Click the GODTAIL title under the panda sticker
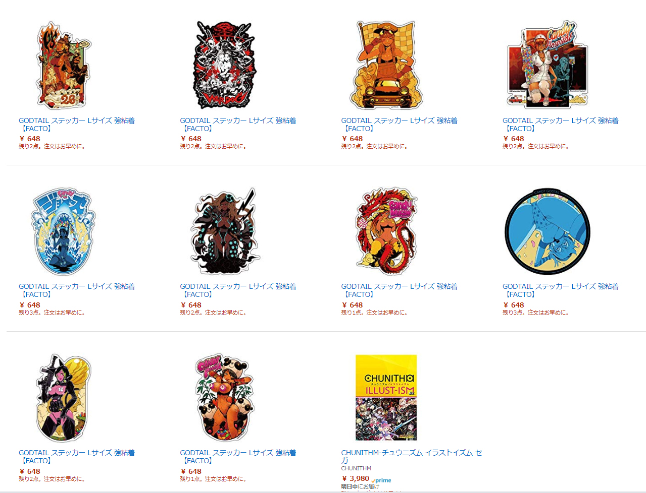This screenshot has height=493, width=646. (238, 457)
